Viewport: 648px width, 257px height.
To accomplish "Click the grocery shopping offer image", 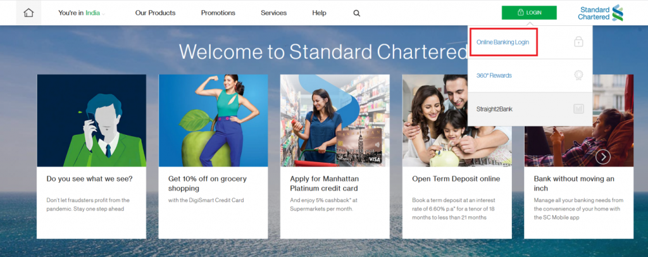I will (x=213, y=121).
